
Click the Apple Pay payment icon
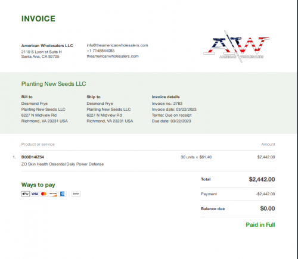coord(26,194)
